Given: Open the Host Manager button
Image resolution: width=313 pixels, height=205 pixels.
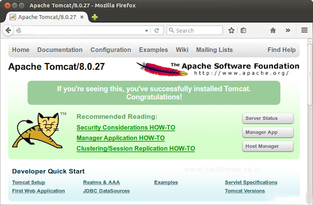Looking at the screenshot, I should point(268,146).
